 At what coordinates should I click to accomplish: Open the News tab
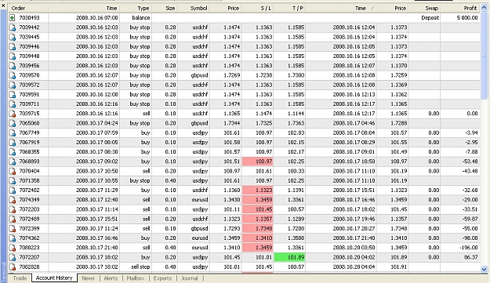pyautogui.click(x=88, y=278)
